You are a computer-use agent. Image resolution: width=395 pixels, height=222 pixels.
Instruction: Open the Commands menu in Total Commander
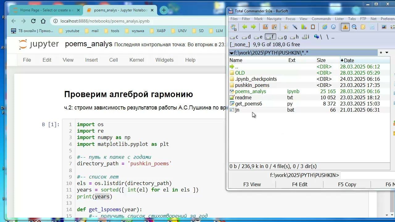321,19
